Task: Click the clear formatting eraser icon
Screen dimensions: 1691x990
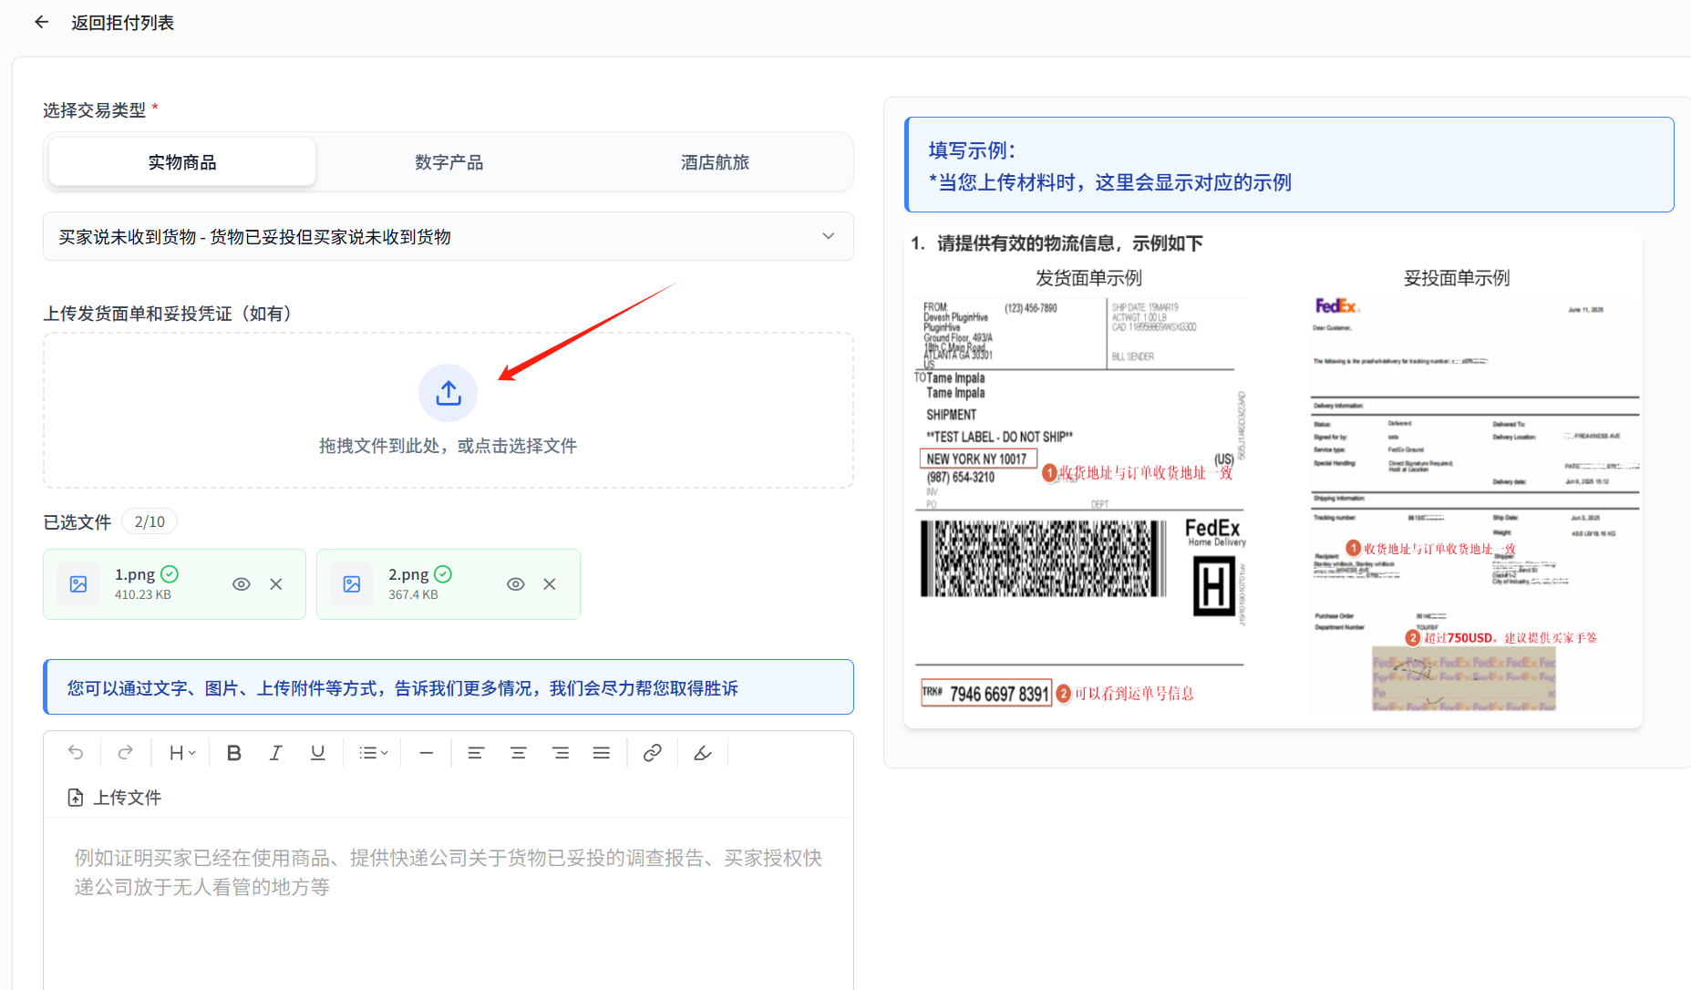Action: 703,753
